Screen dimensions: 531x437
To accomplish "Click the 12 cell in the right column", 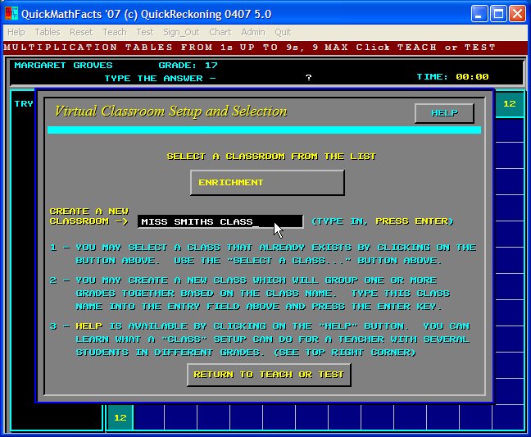I will coord(509,104).
